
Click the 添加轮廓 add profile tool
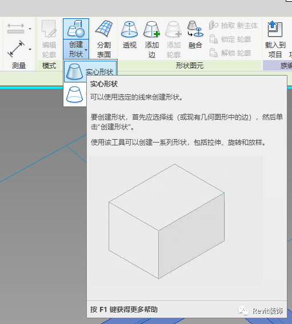point(174,39)
